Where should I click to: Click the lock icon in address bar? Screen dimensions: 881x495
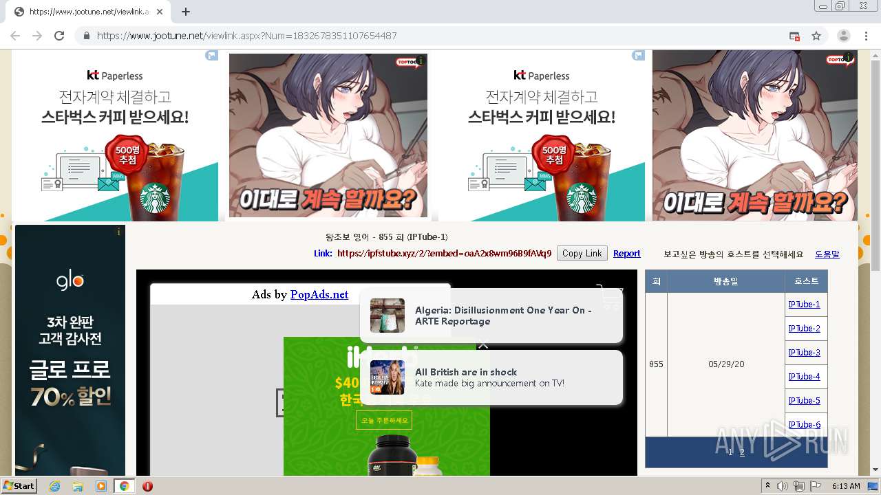tap(86, 36)
